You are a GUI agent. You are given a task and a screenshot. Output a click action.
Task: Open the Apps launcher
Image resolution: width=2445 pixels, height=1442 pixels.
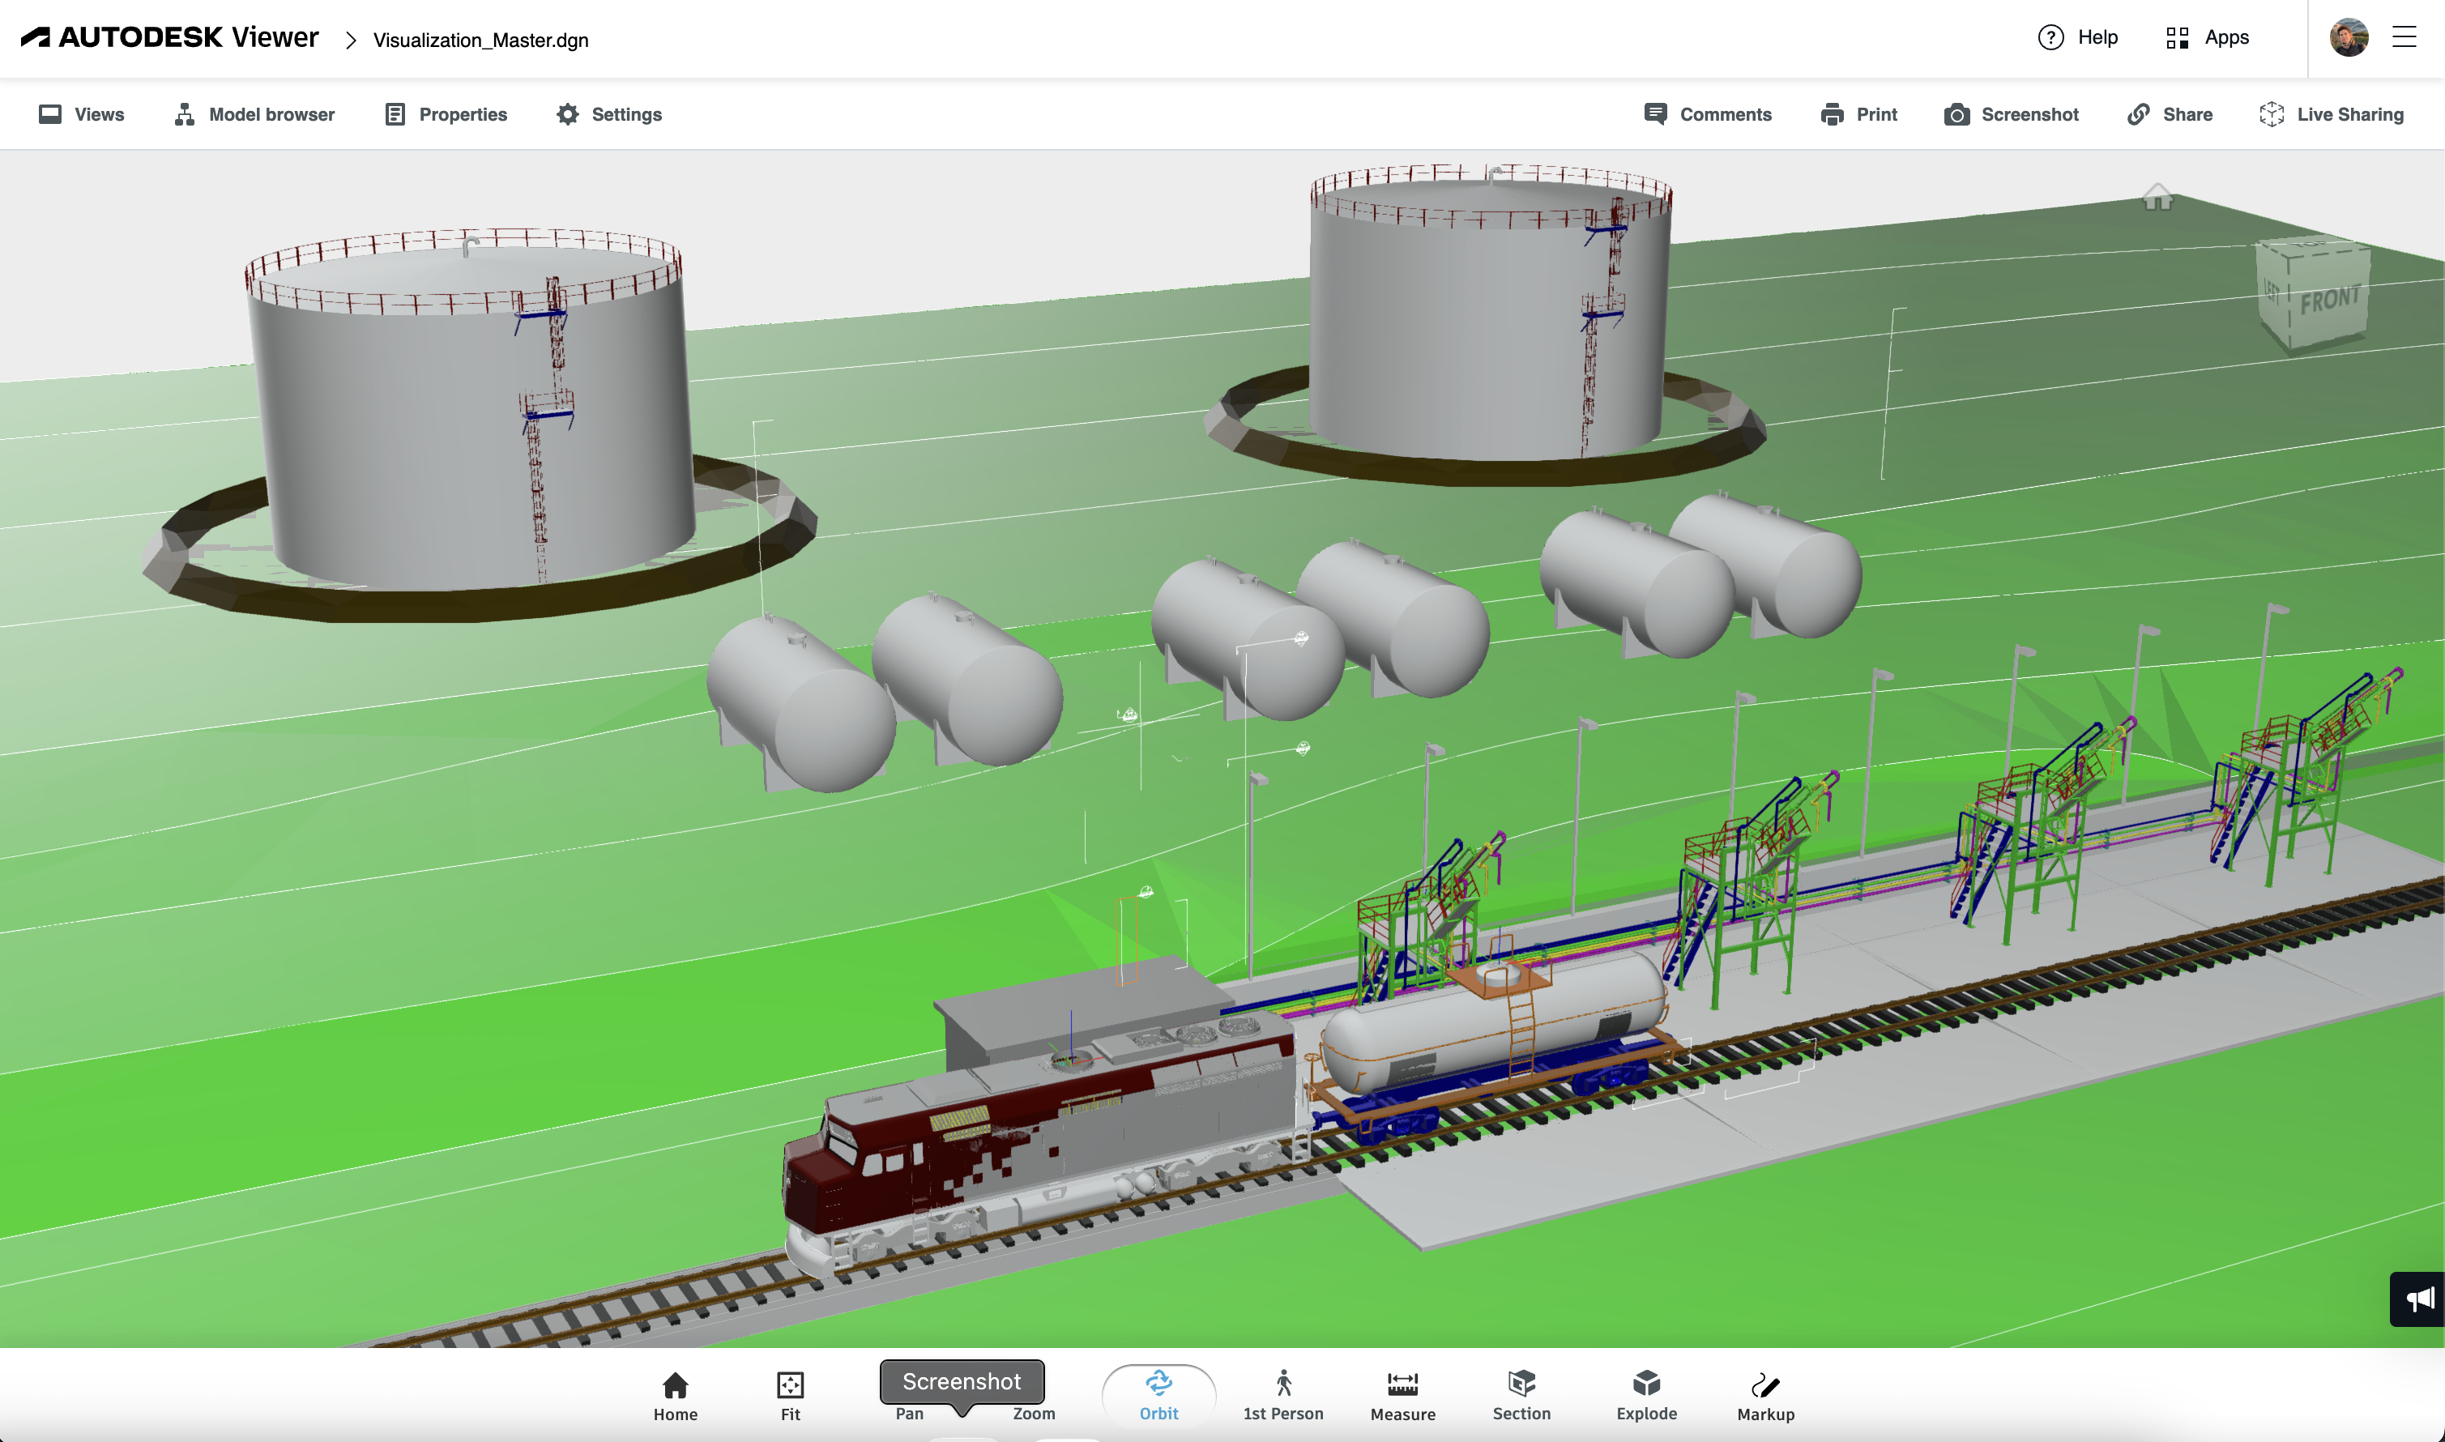2207,37
